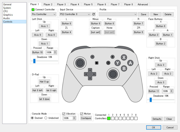This screenshot has width=180, height=132.
Task: Disable the Vibration checkbox
Action: (64, 114)
